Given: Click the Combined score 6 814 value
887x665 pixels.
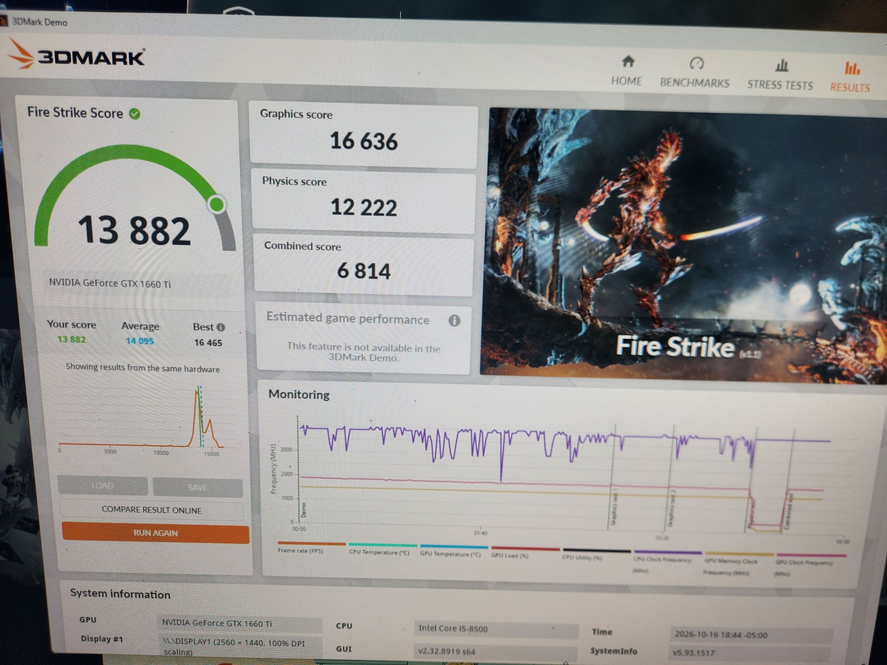Looking at the screenshot, I should pos(364,271).
